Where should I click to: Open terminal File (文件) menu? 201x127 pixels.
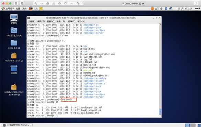pos(32,21)
